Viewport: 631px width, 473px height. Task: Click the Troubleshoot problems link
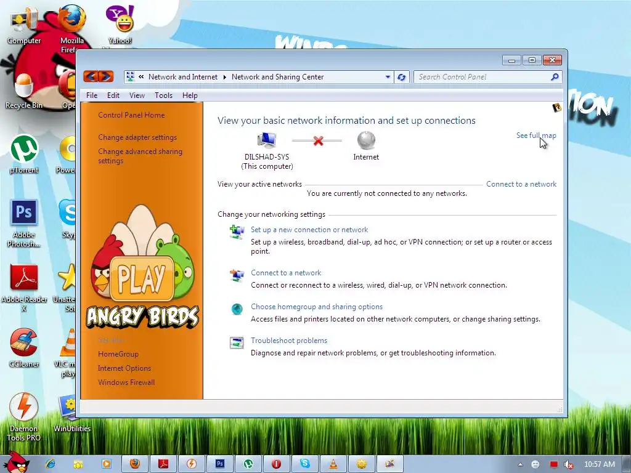coord(289,340)
